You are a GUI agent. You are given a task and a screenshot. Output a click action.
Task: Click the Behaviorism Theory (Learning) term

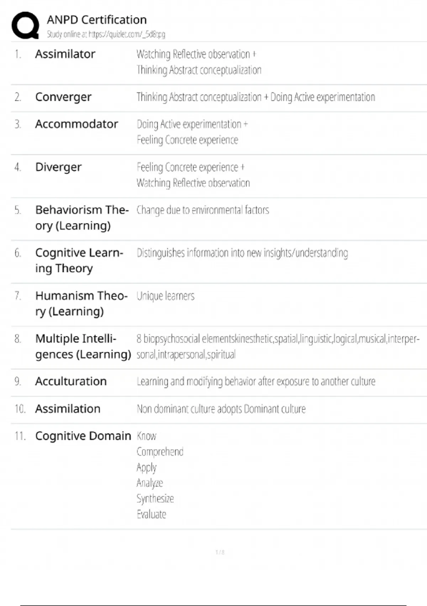pyautogui.click(x=81, y=217)
